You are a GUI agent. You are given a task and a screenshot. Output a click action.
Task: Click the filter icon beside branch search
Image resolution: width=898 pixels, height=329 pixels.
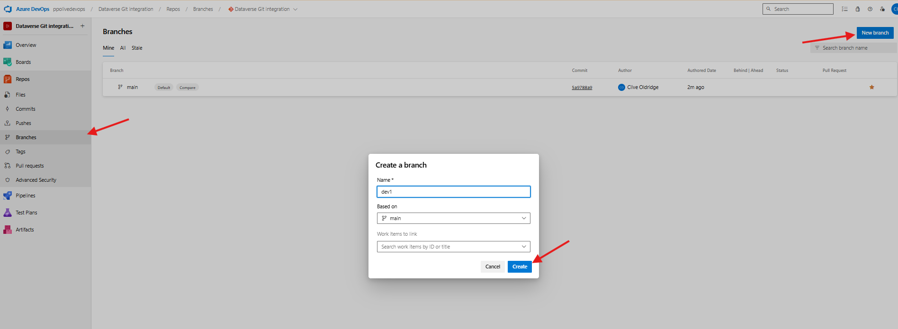pyautogui.click(x=817, y=48)
